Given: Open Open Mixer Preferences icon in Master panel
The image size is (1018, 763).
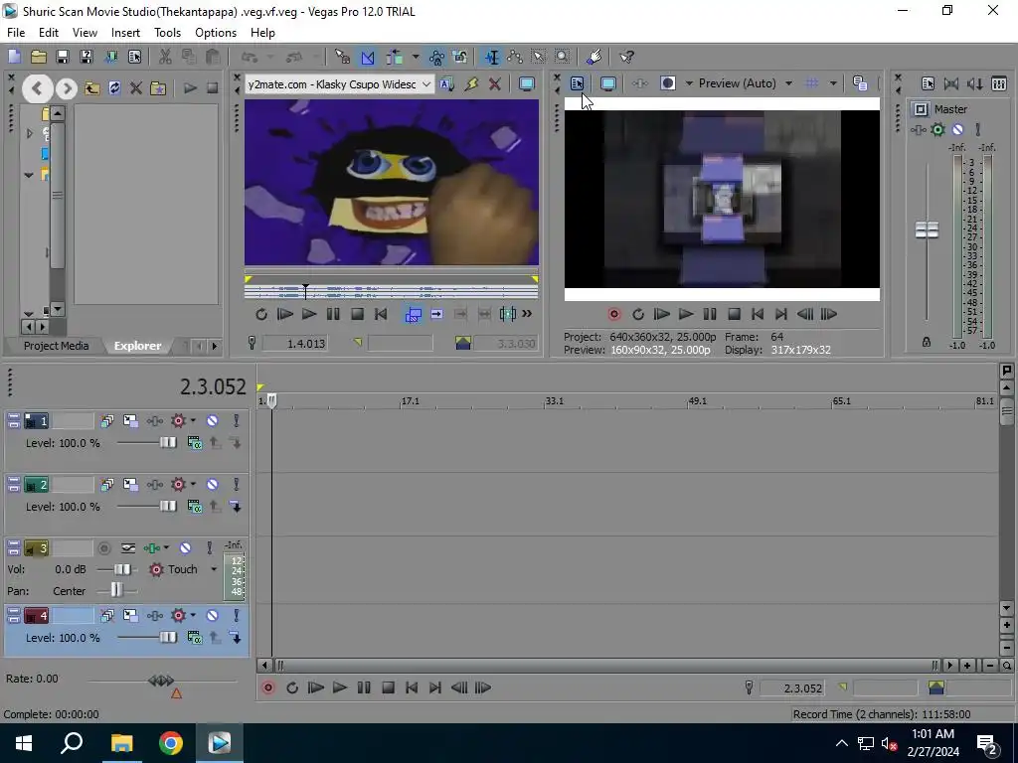Looking at the screenshot, I should 999,83.
